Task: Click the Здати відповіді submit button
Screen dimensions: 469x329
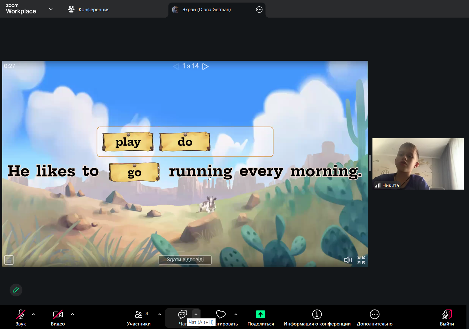Action: 185,260
